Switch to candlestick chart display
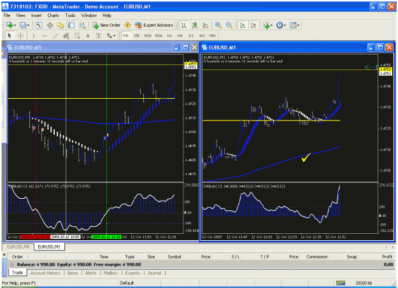 pos(195,25)
